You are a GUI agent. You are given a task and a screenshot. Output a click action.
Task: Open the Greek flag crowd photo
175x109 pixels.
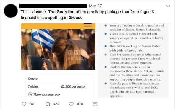(x=58, y=49)
